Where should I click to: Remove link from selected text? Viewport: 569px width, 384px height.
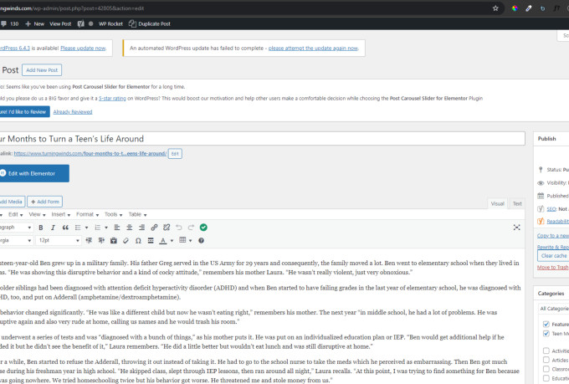click(x=167, y=228)
